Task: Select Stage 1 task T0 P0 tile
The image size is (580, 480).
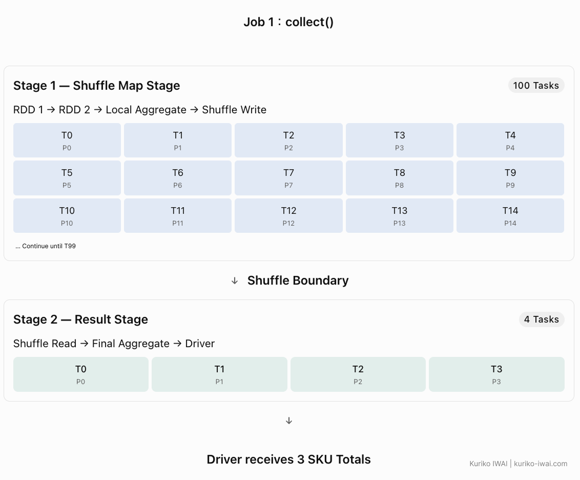Action: (x=67, y=141)
